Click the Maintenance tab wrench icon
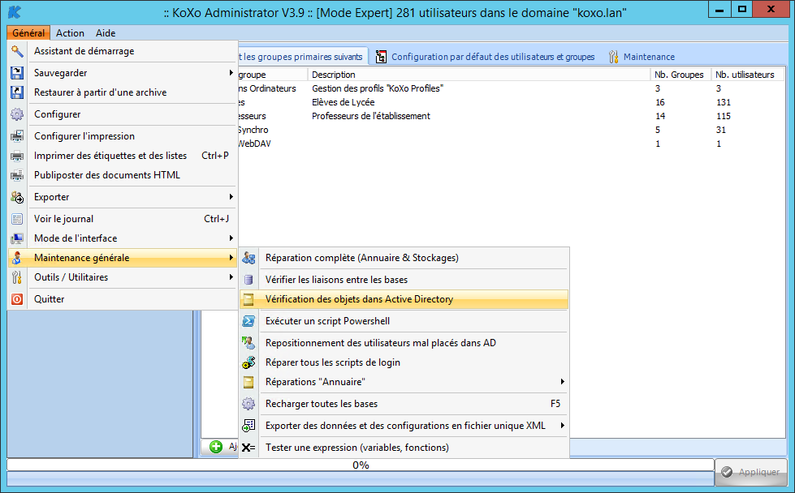795x493 pixels. 613,57
